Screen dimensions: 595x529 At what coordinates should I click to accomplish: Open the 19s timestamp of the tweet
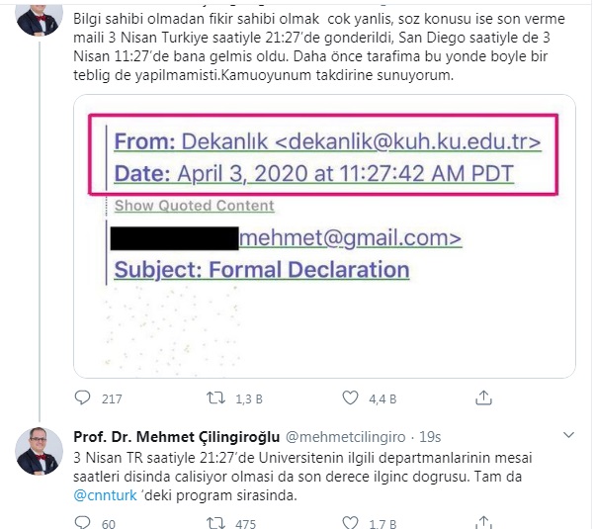tap(430, 437)
